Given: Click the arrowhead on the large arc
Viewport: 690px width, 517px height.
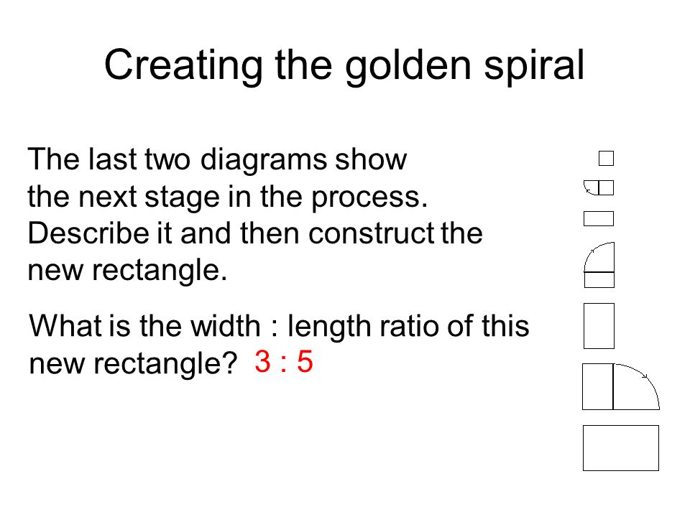Looking at the screenshot, I should pyautogui.click(x=645, y=375).
